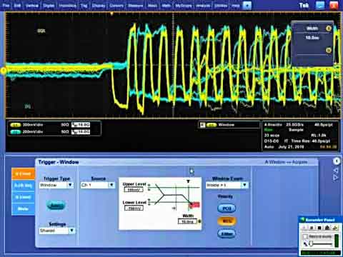Click the C1 bandwidth limit badge
Image resolution: width=343 pixels, height=257 pixels.
(x=81, y=125)
